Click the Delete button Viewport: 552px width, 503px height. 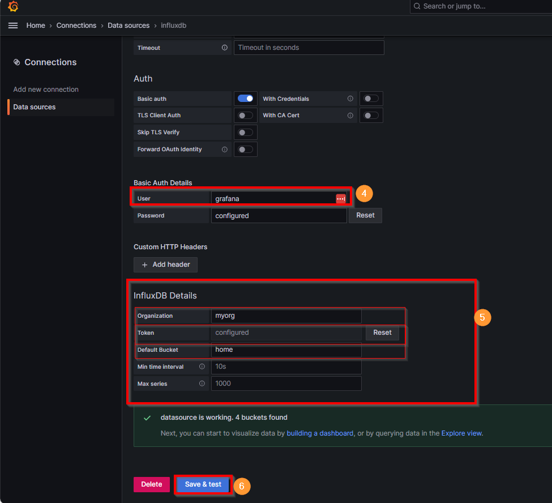click(152, 484)
